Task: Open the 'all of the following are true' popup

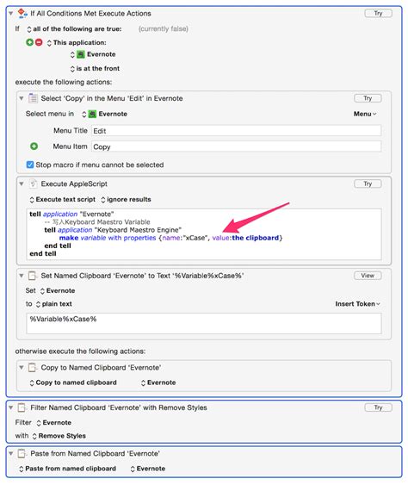Action: point(74,29)
